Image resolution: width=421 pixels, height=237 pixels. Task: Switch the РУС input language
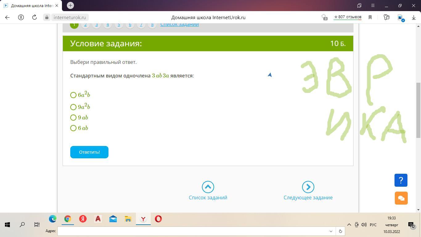(373, 225)
